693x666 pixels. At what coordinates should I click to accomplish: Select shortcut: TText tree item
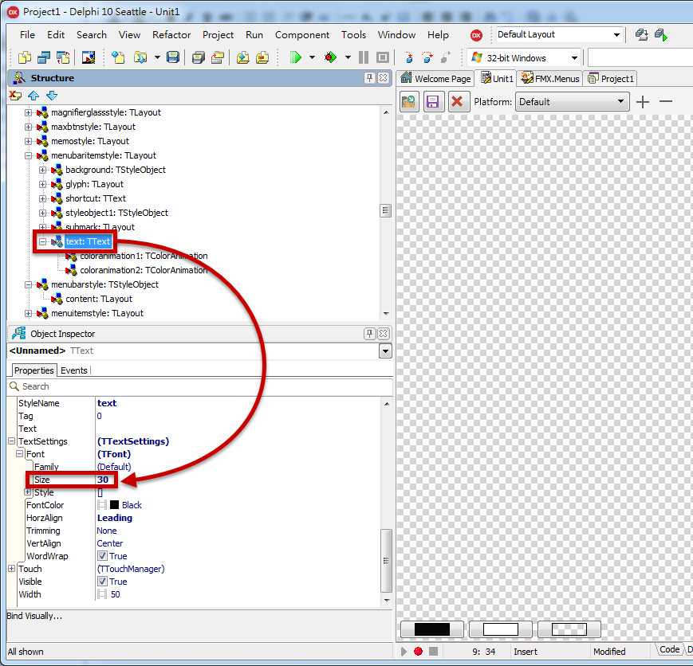coord(96,198)
